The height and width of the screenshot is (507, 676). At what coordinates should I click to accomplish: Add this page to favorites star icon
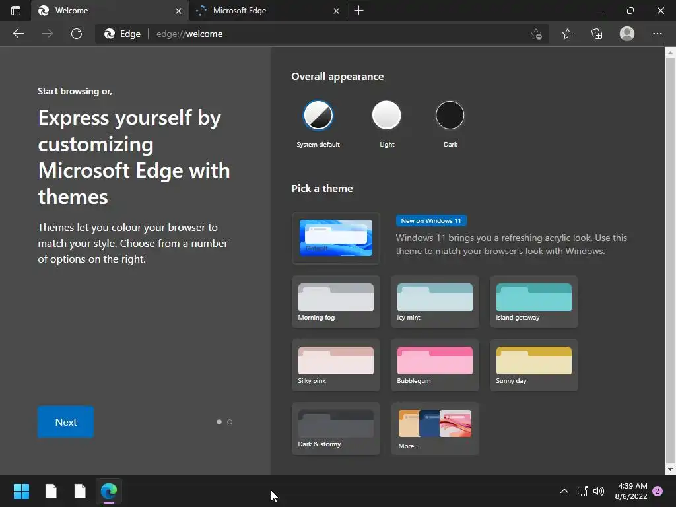[x=536, y=34]
